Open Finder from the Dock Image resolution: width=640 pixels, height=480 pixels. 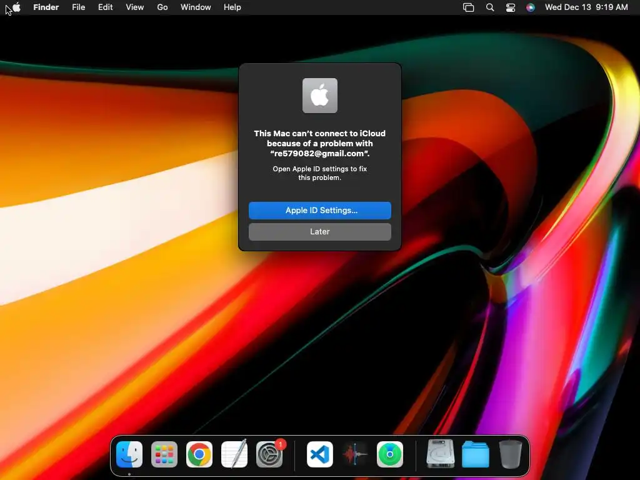tap(129, 454)
